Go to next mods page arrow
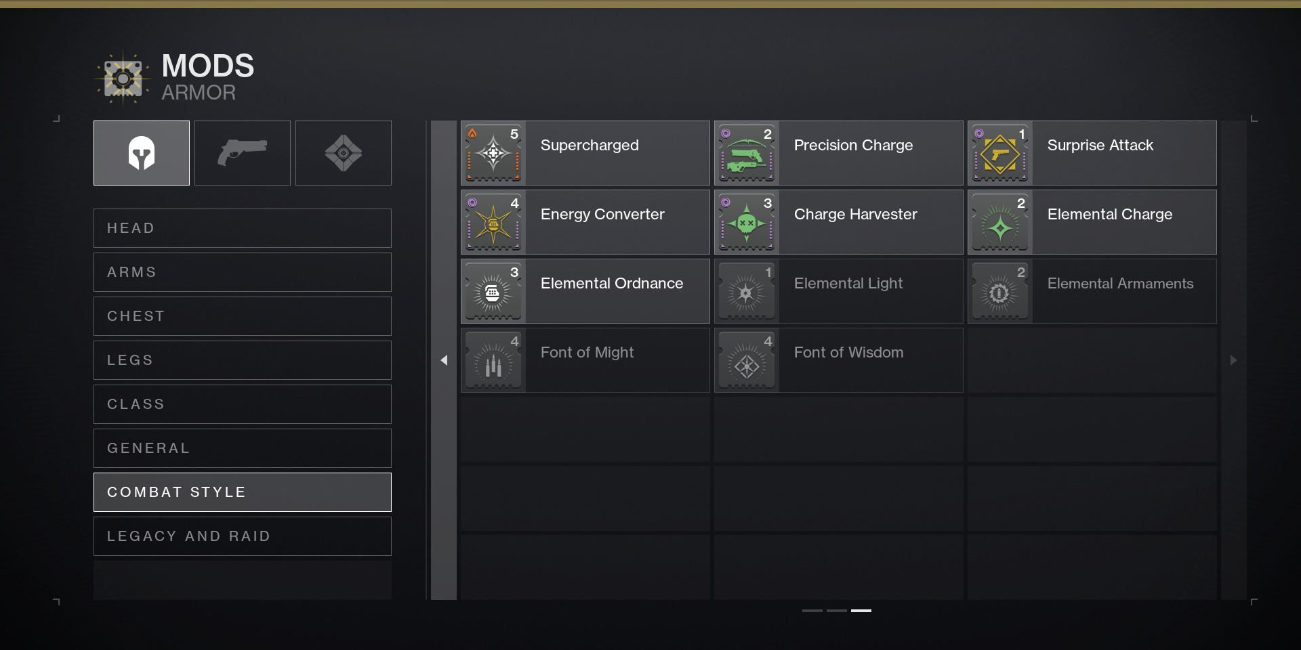This screenshot has width=1301, height=650. (x=1234, y=360)
